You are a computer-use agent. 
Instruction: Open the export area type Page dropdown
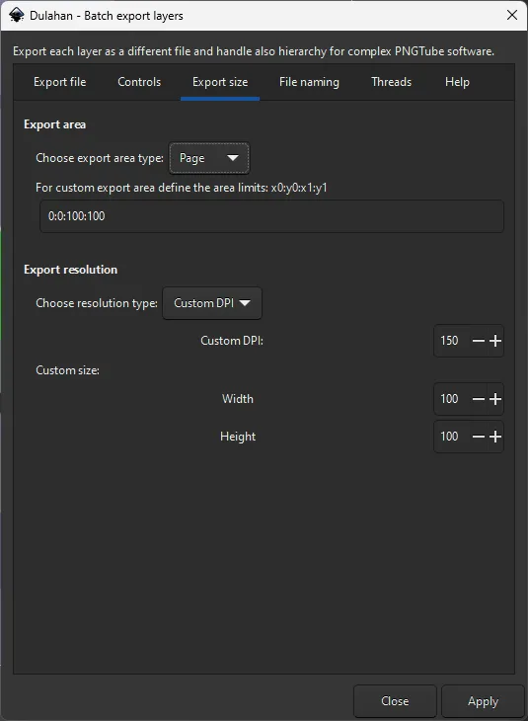pyautogui.click(x=209, y=158)
